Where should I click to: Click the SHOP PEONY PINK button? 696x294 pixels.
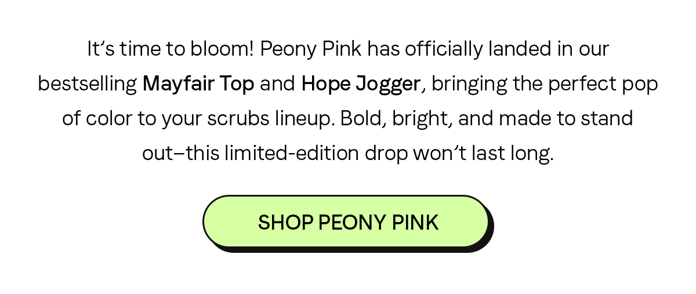click(x=346, y=222)
